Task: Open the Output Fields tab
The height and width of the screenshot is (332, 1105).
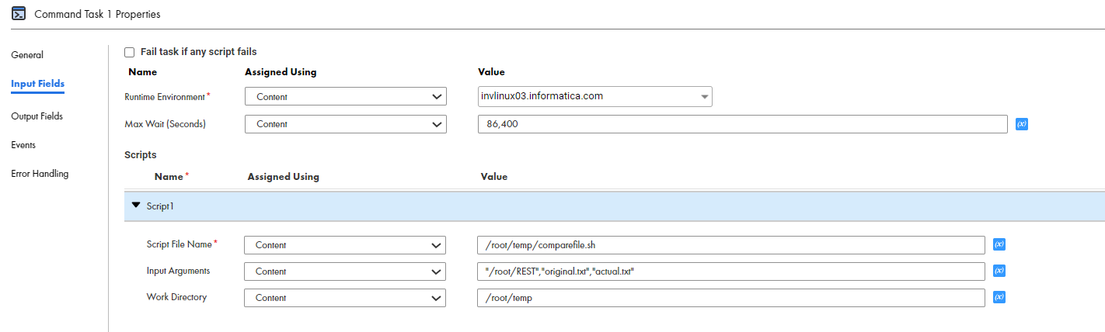Action: (37, 116)
